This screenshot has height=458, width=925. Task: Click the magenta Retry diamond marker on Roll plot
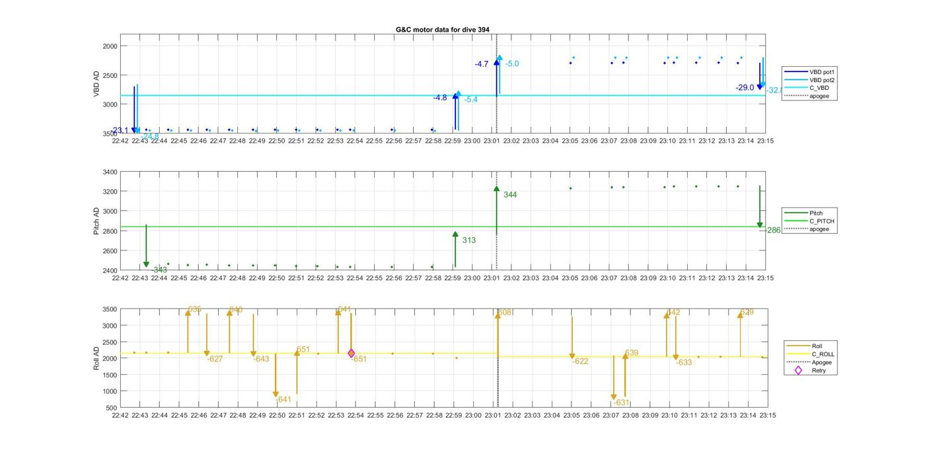coord(351,354)
